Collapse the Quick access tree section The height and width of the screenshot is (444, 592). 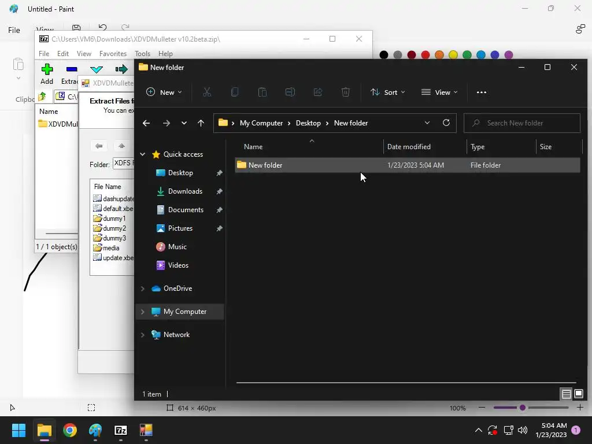tap(143, 154)
